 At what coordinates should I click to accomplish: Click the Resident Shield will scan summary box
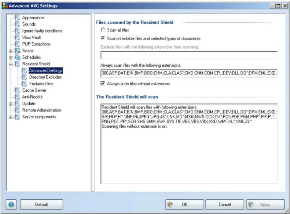[x=189, y=144]
